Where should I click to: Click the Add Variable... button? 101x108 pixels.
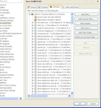pos(86,23)
